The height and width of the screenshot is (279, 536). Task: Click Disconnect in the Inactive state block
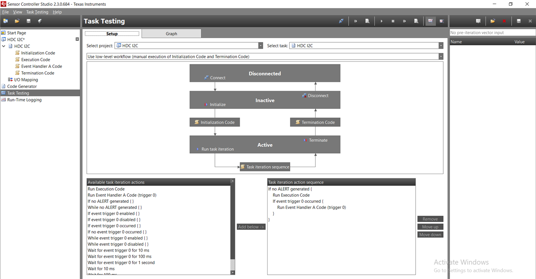coord(315,95)
